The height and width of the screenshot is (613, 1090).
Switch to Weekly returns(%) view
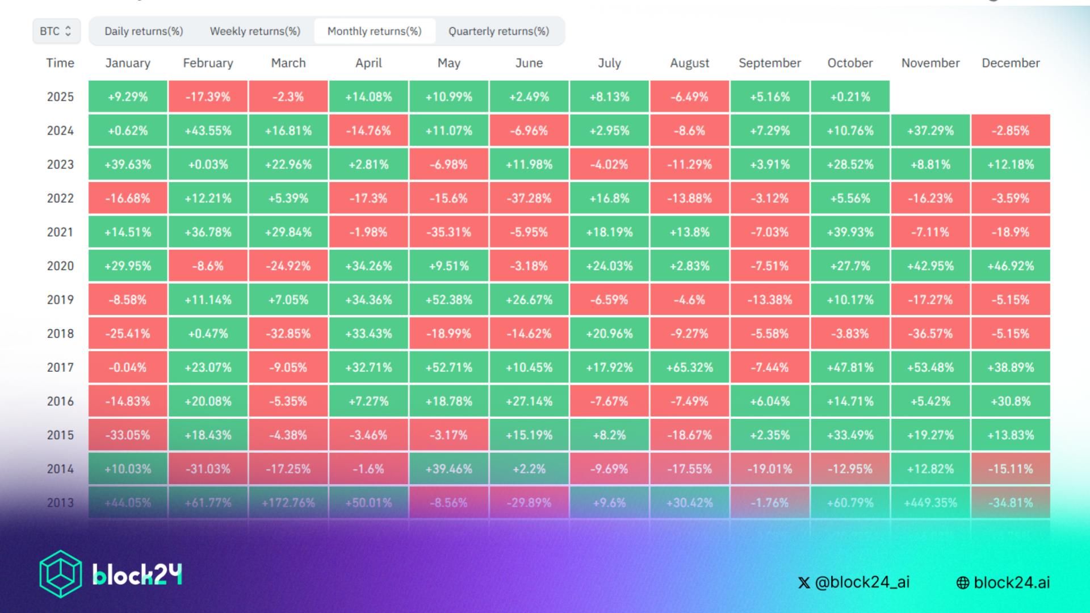[x=255, y=31]
